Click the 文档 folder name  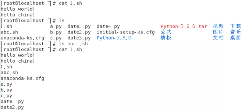pos(218,38)
